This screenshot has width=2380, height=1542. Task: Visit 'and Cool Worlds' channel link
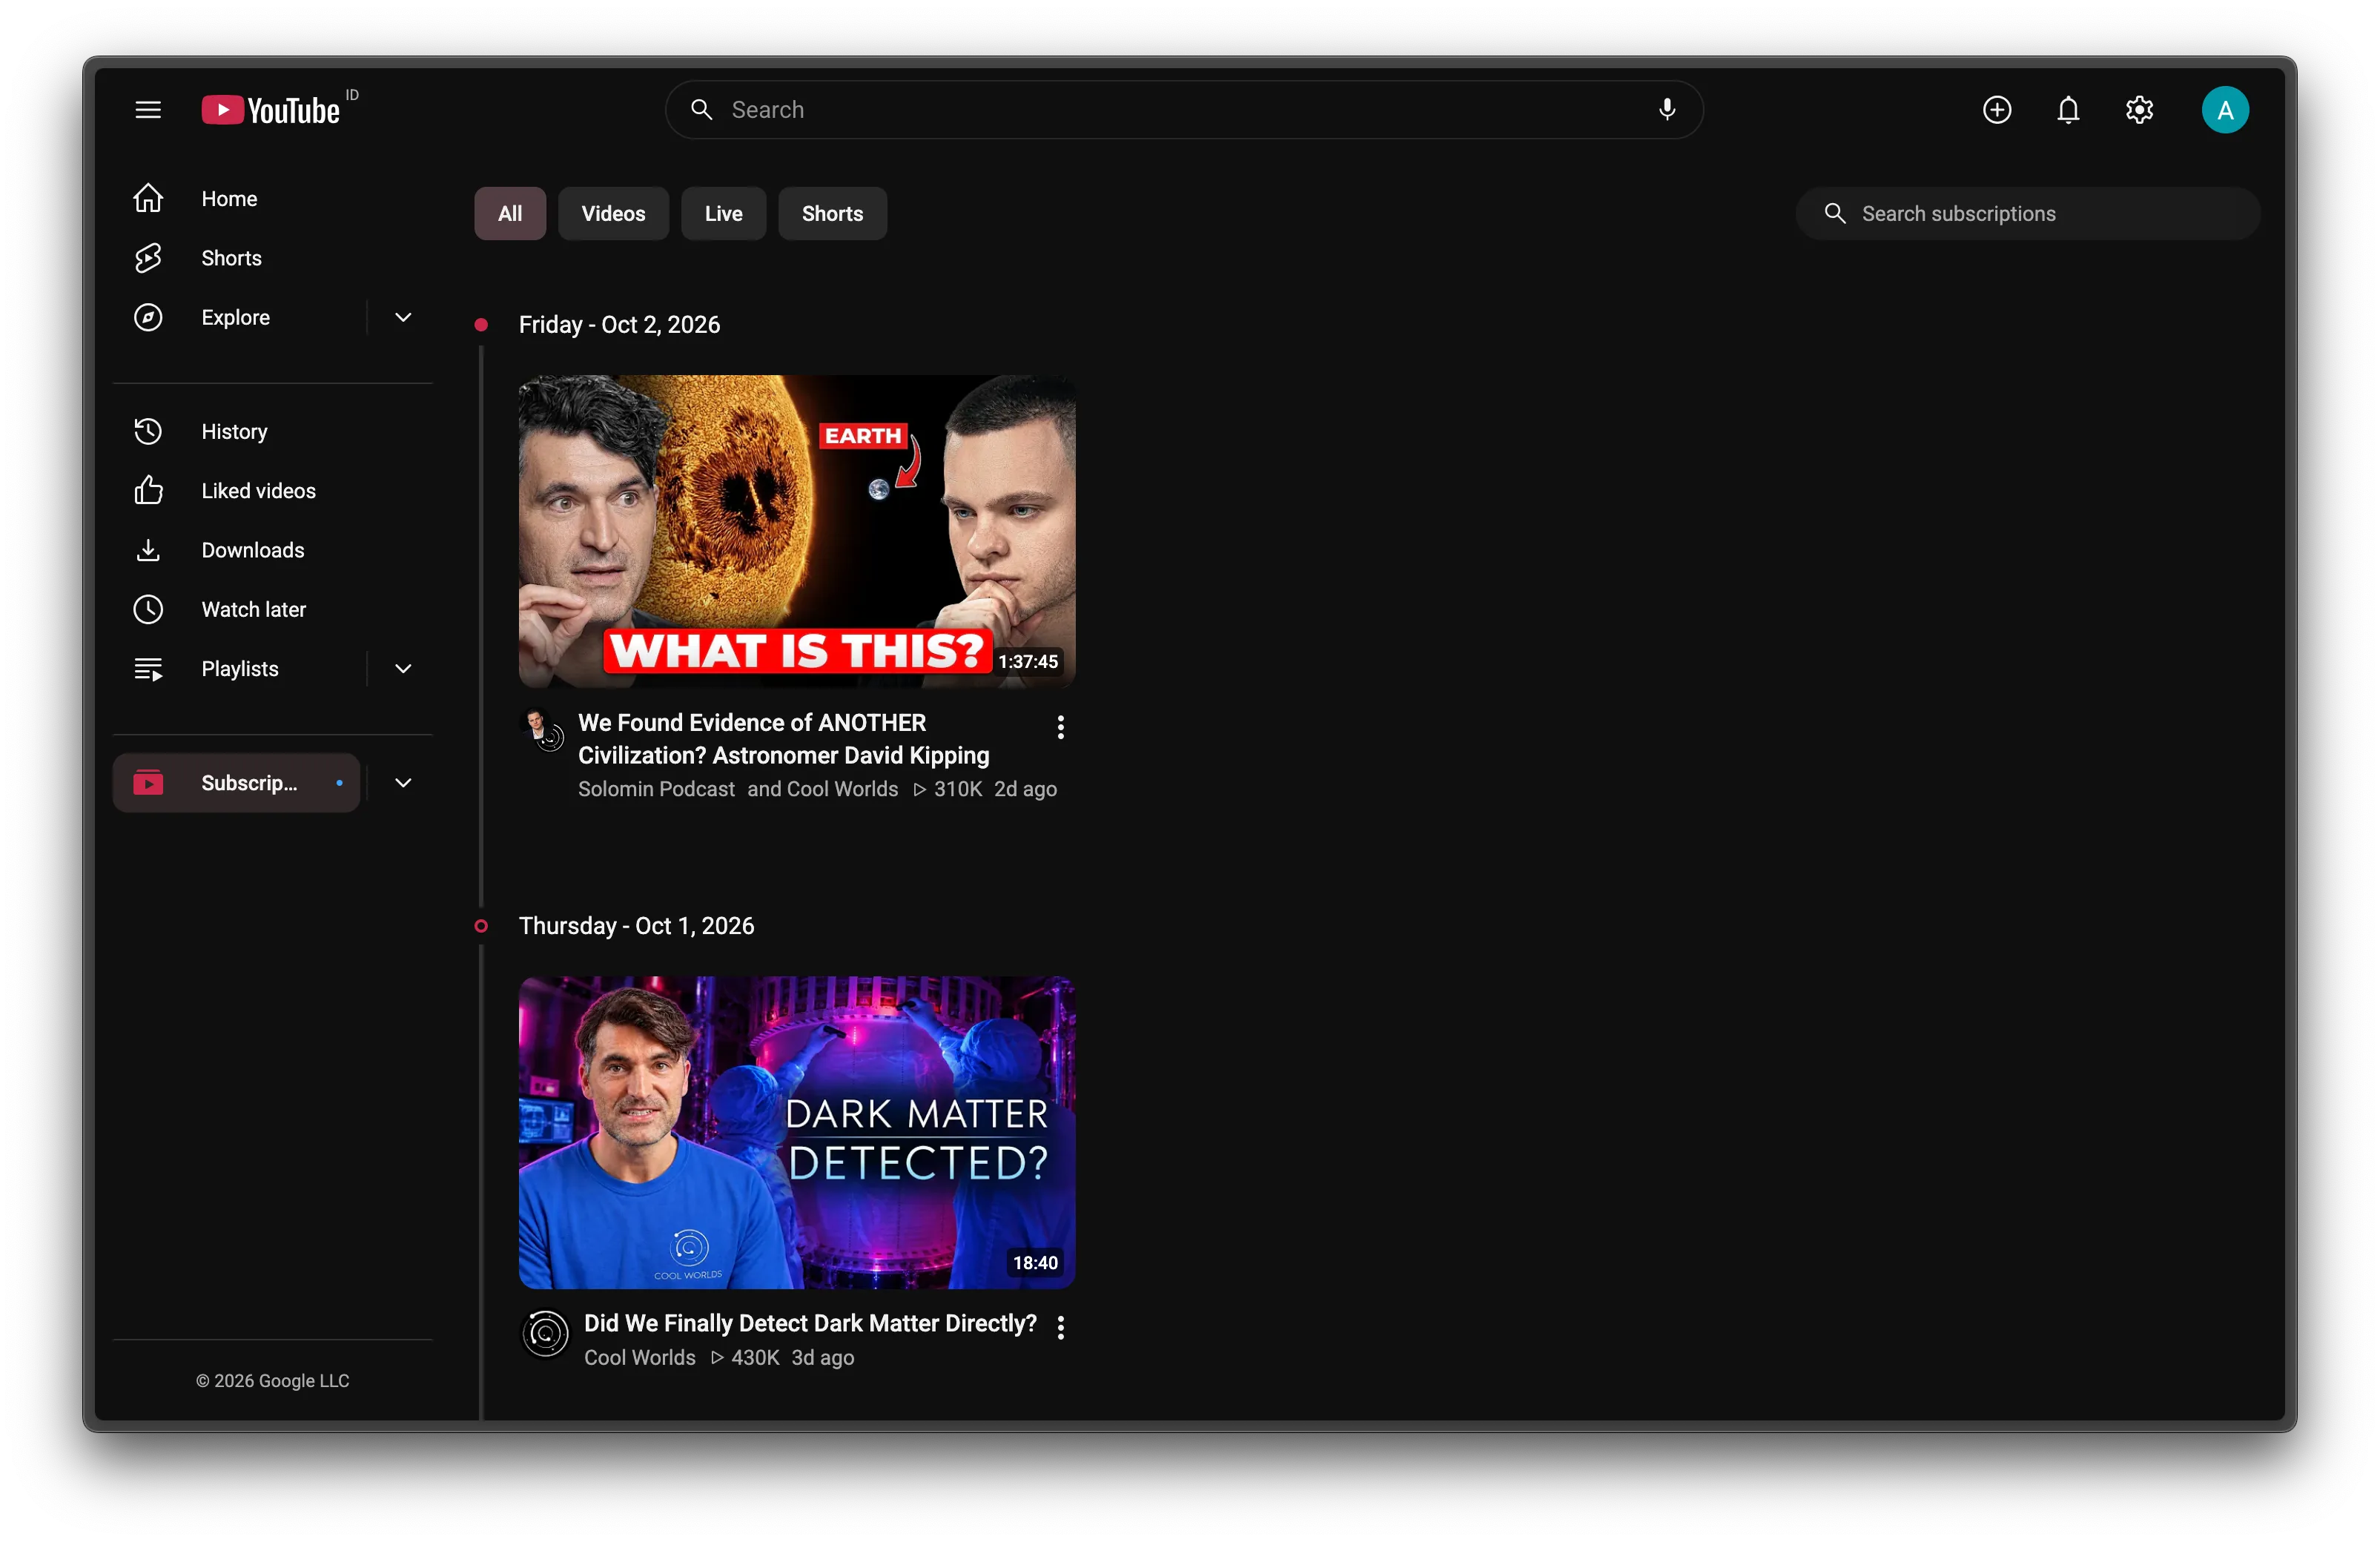[x=822, y=789]
